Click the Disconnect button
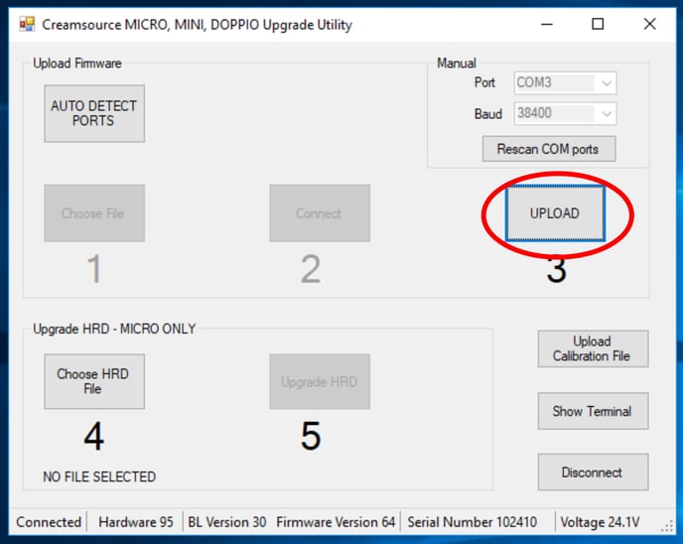Viewport: 683px width, 544px height. click(x=593, y=473)
